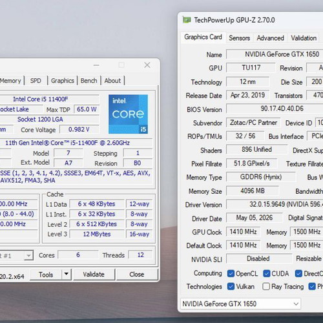Click the specification 11th Gen Intel Core i5-11400F @ 2.60GHz
323x323 pixels.
[67, 143]
